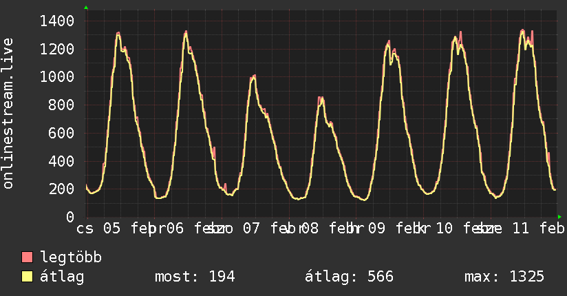
Task: Click the y-axis label 600
Action: [x=61, y=133]
